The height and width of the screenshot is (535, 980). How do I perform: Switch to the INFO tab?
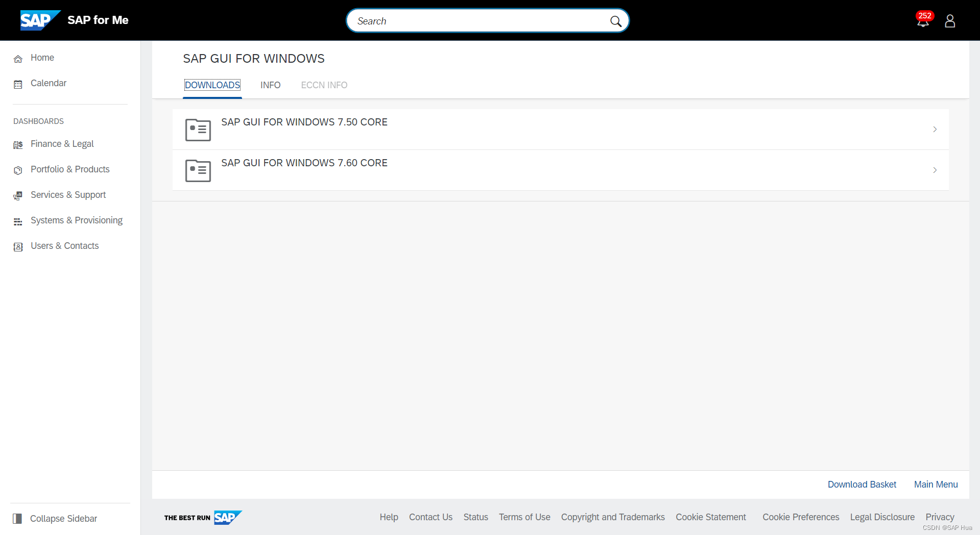pyautogui.click(x=270, y=85)
